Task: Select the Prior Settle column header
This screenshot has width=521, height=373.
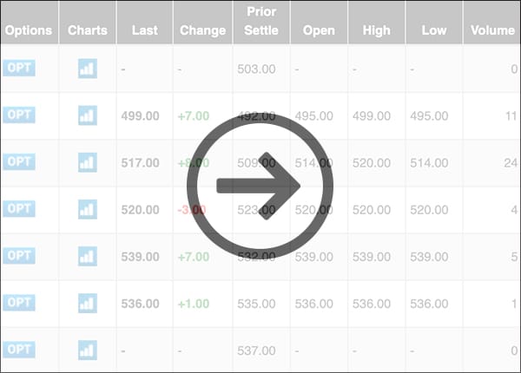Action: point(261,23)
